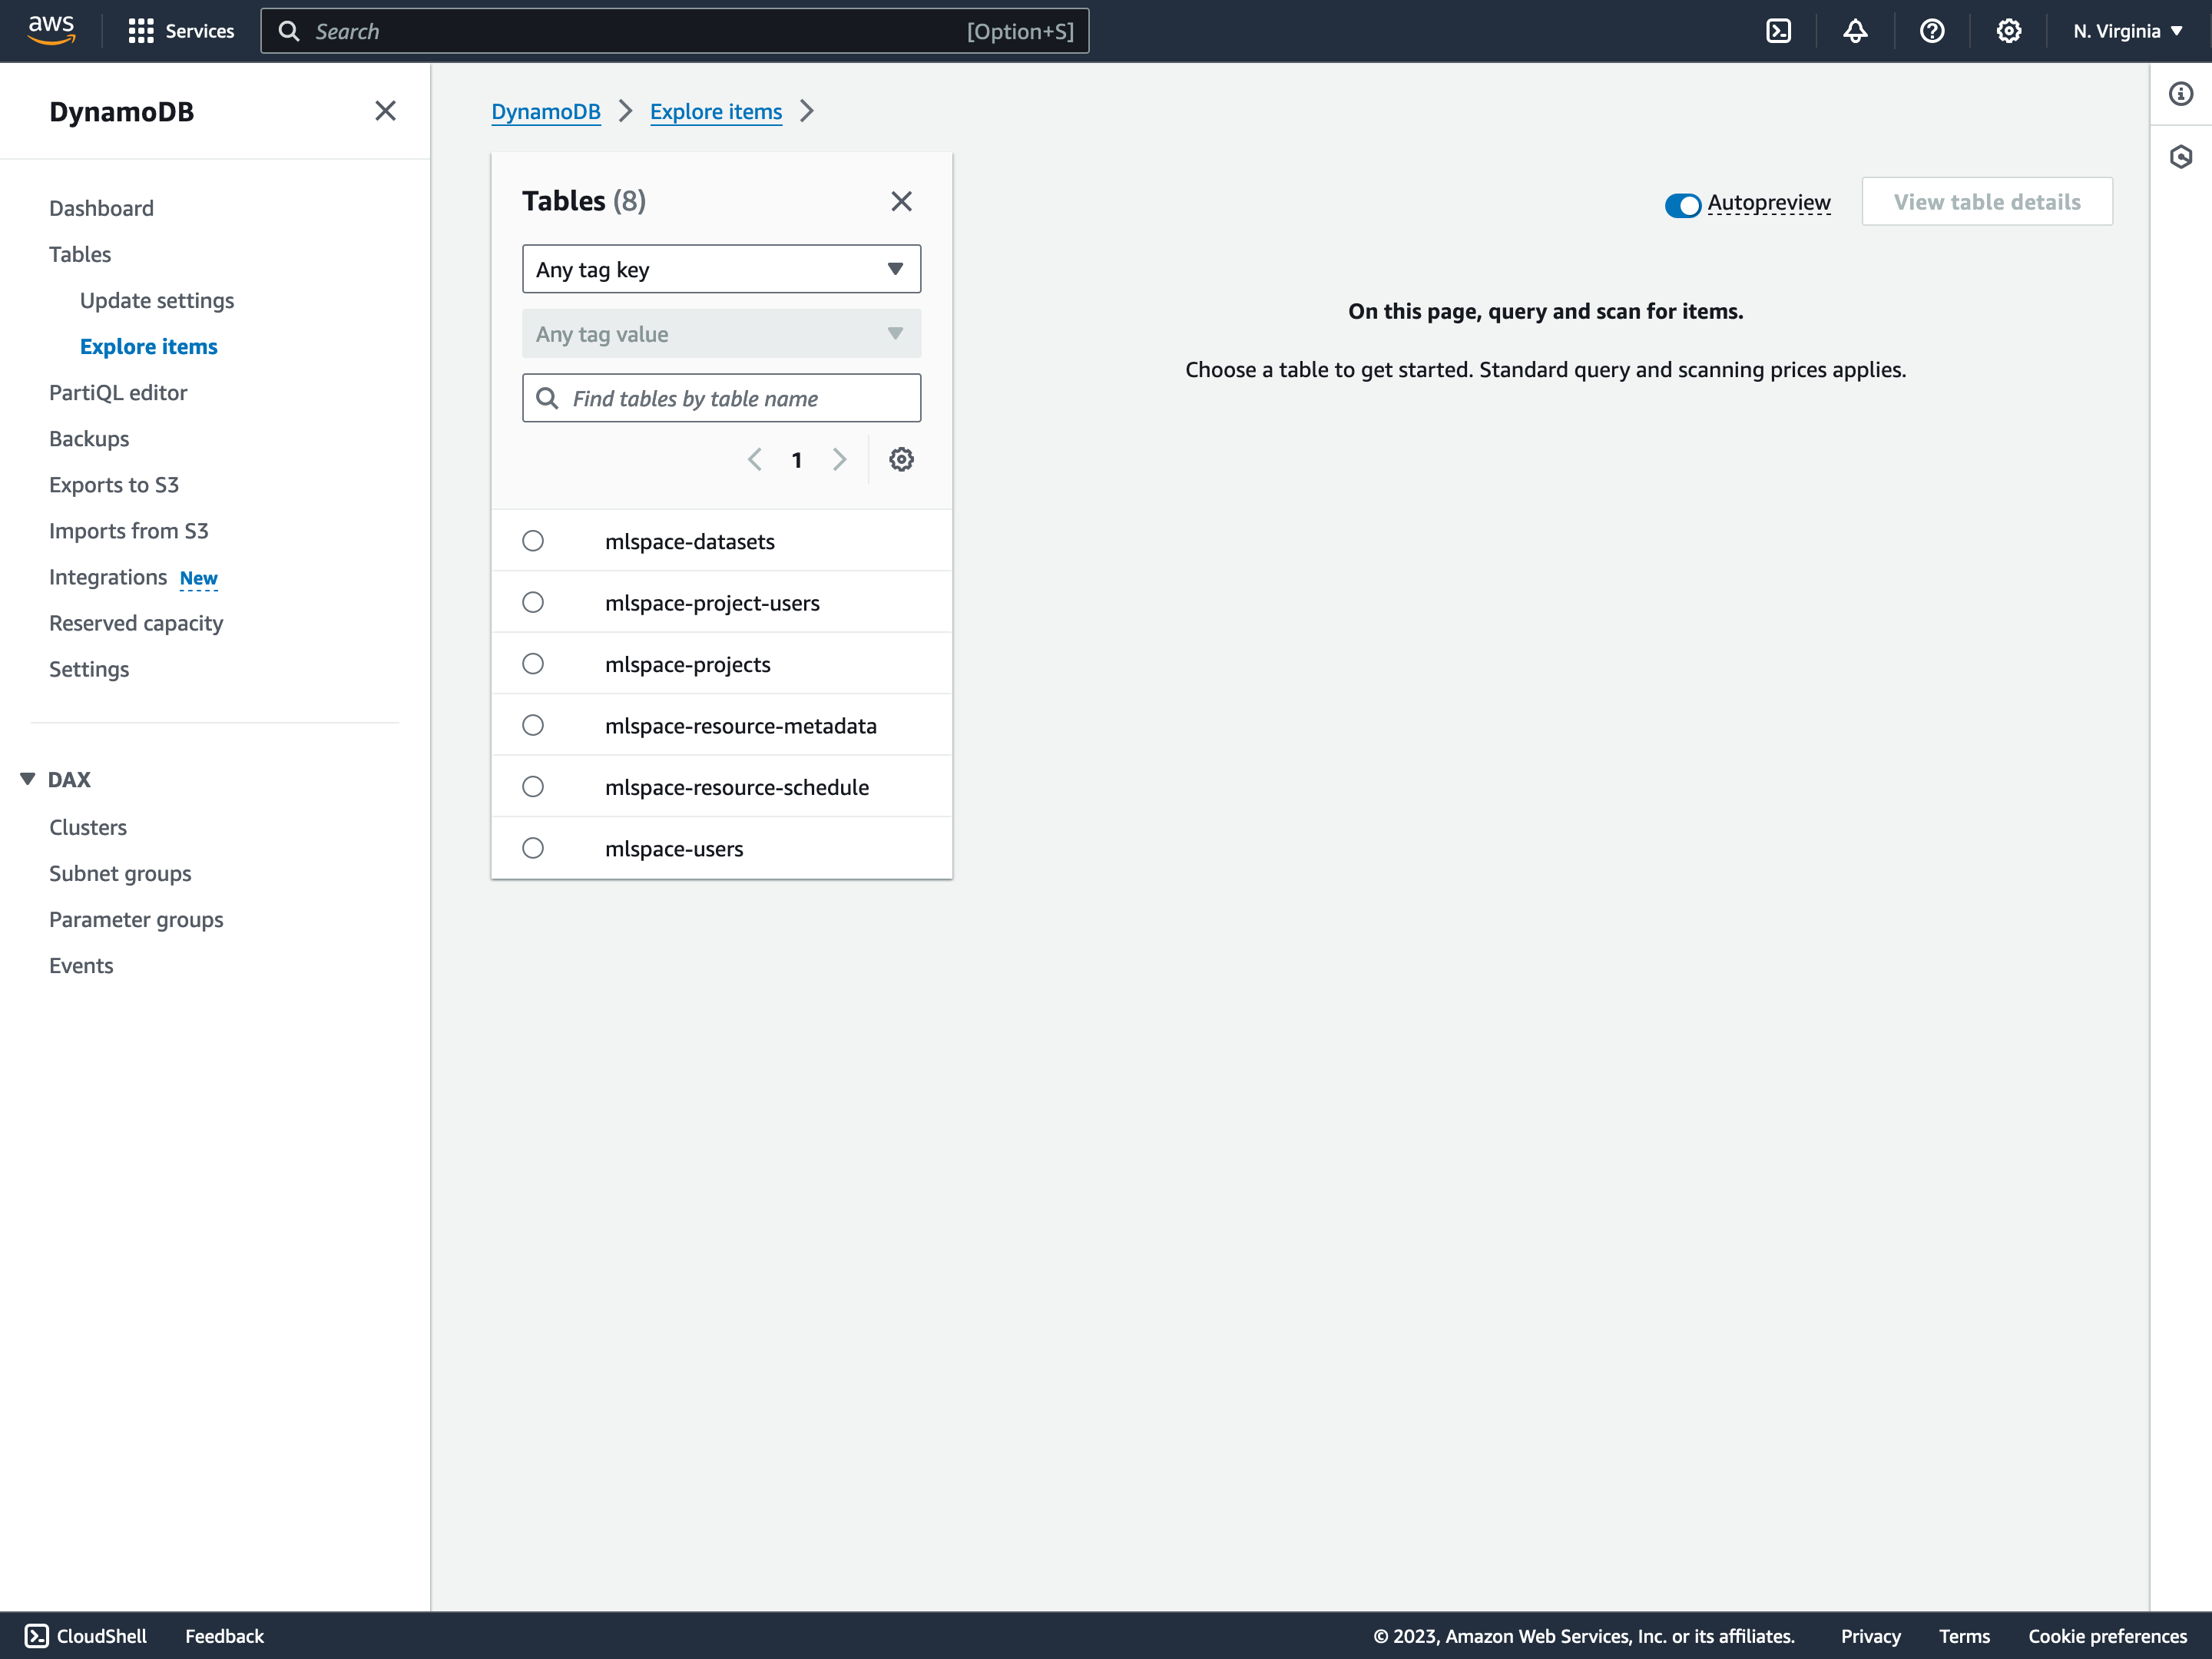This screenshot has width=2212, height=1659.
Task: Click page number 1 in pagination
Action: 797,460
